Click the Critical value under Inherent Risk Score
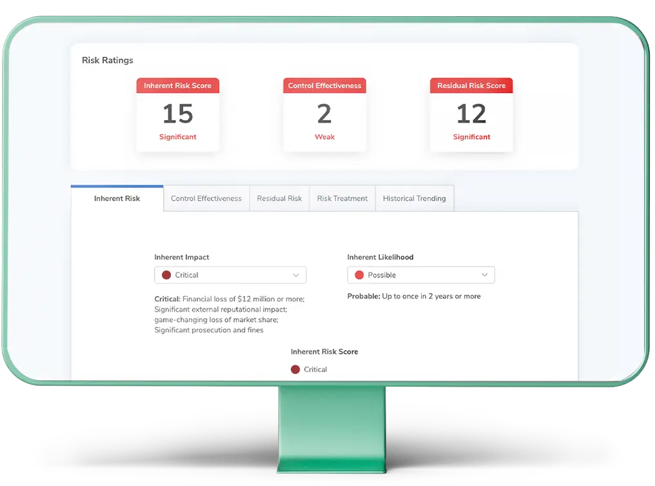Viewport: 655px width, 486px height. [315, 369]
